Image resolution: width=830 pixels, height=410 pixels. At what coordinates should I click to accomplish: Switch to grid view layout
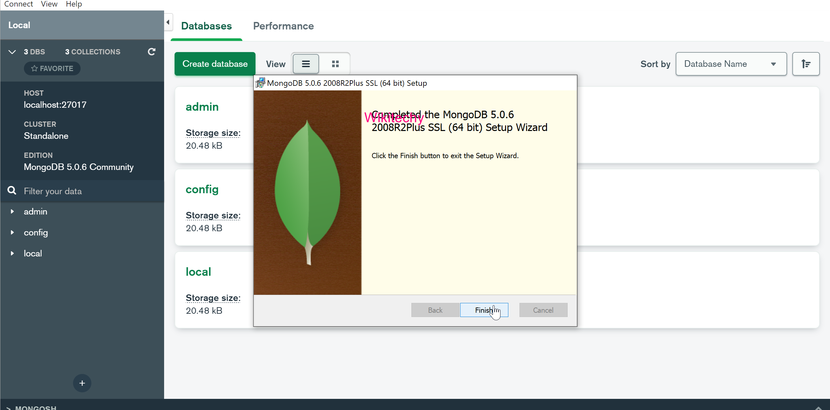[x=335, y=64]
